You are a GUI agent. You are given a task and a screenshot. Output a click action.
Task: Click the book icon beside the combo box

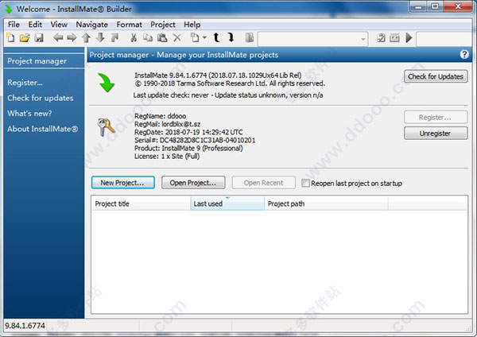coord(250,38)
